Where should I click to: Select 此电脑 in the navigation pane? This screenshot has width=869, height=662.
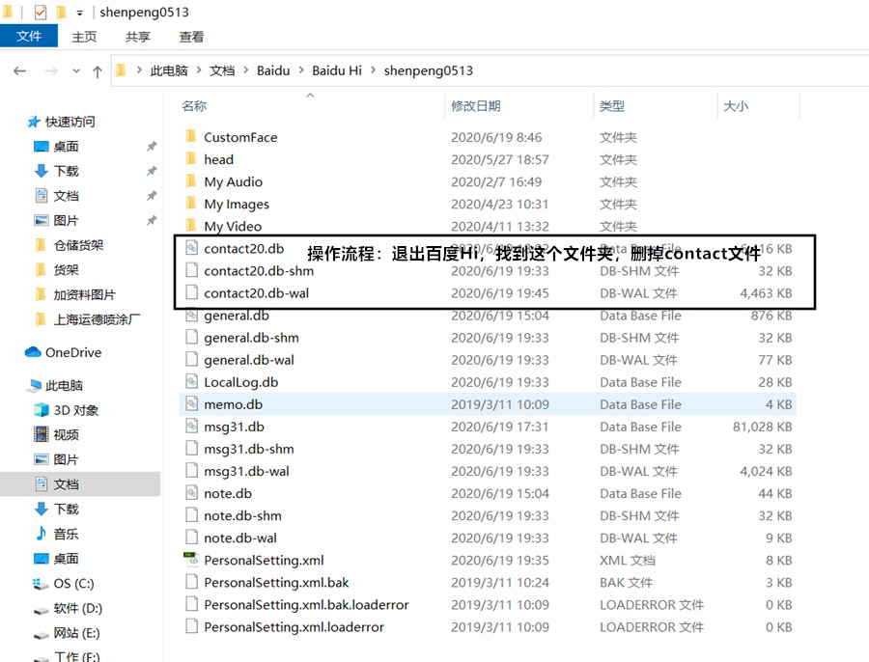tap(64, 386)
